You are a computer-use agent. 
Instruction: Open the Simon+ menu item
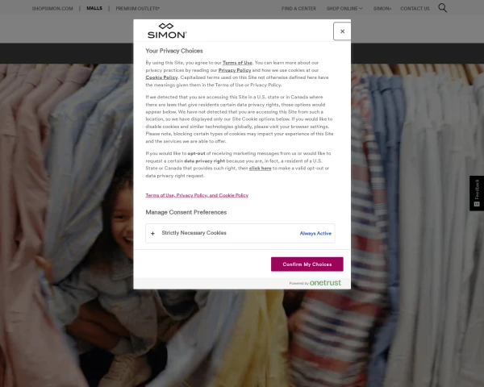tap(382, 8)
